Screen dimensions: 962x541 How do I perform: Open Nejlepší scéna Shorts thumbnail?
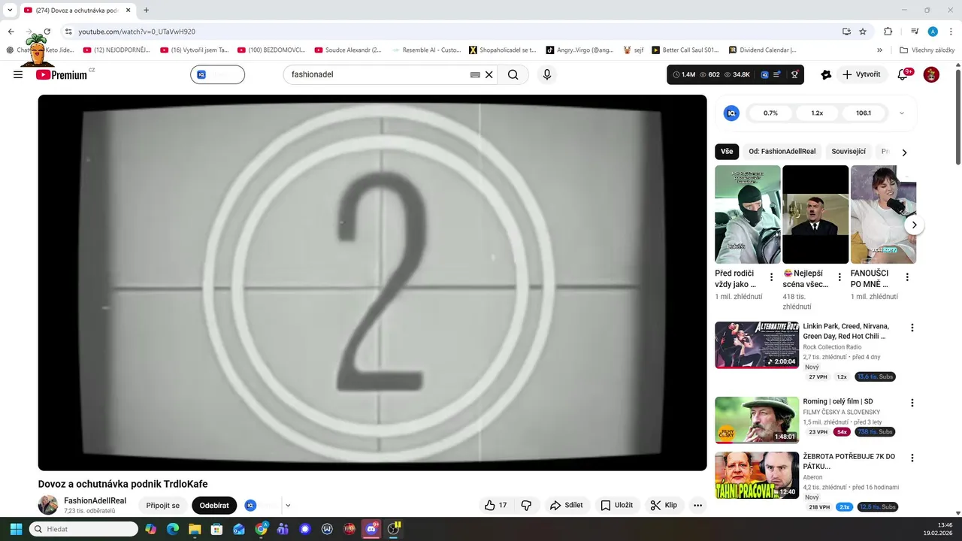[x=815, y=214]
